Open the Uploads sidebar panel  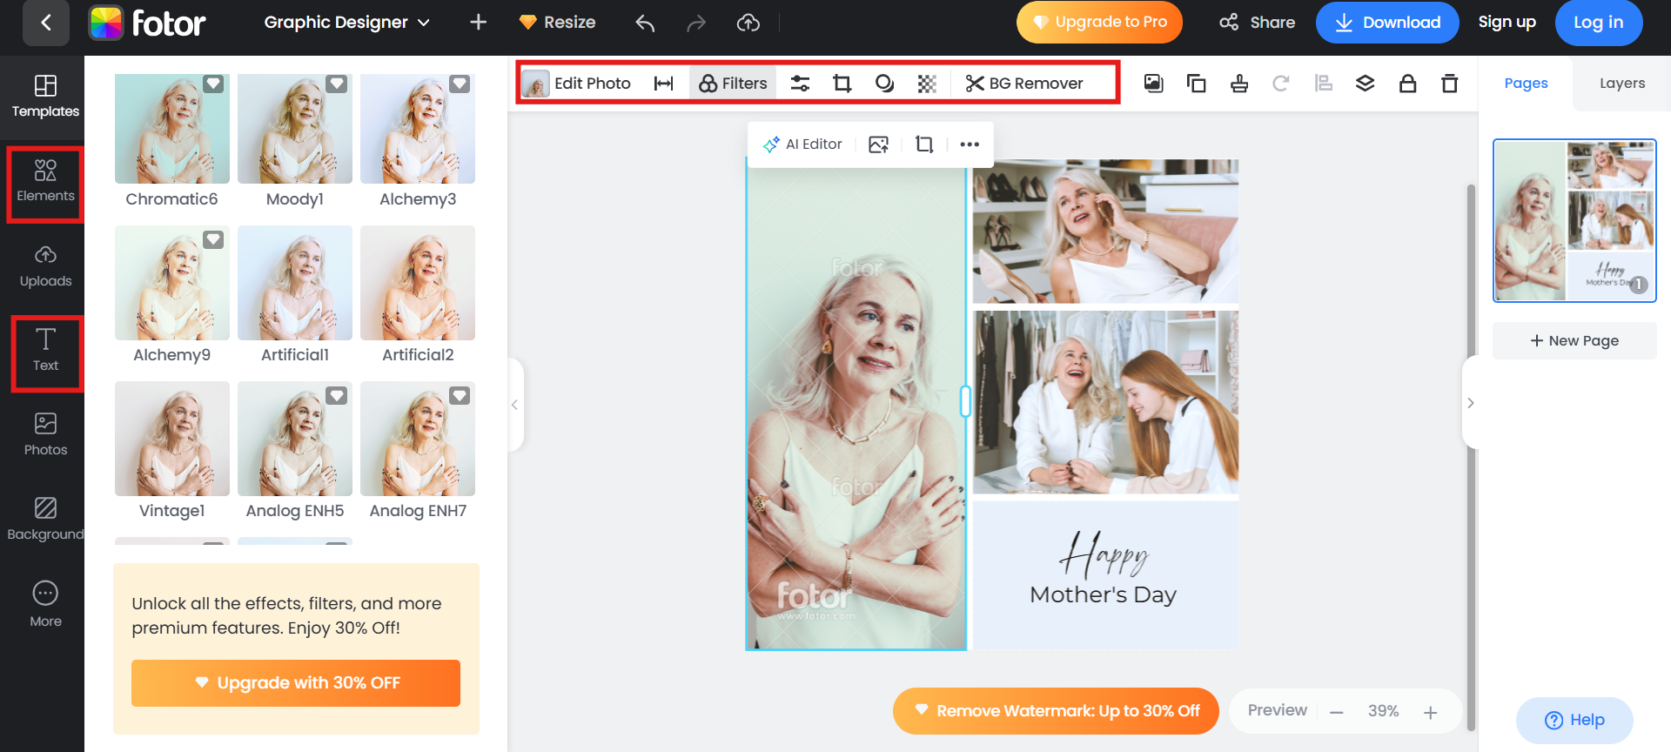click(x=45, y=267)
